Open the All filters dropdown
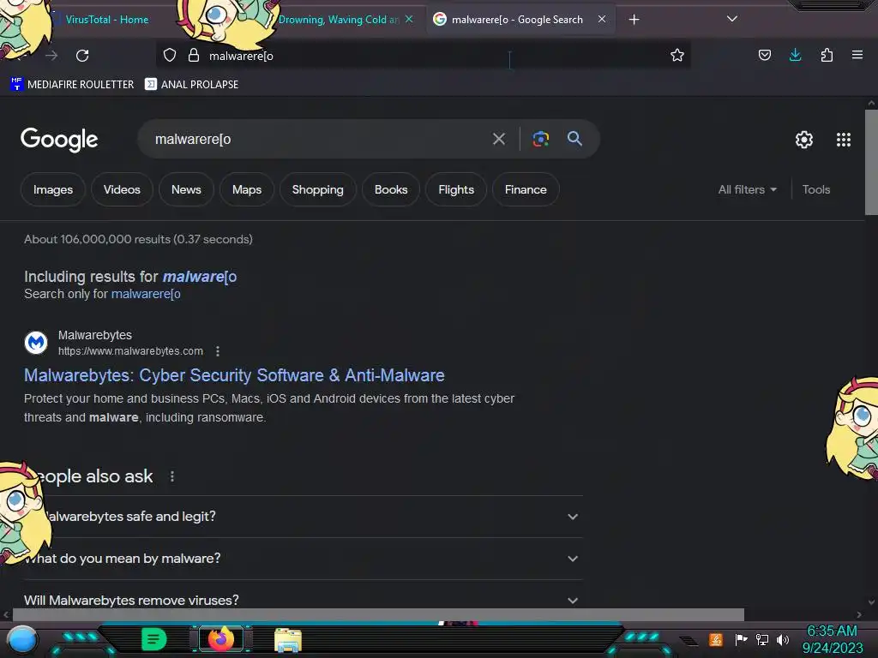878x658 pixels. tap(748, 189)
